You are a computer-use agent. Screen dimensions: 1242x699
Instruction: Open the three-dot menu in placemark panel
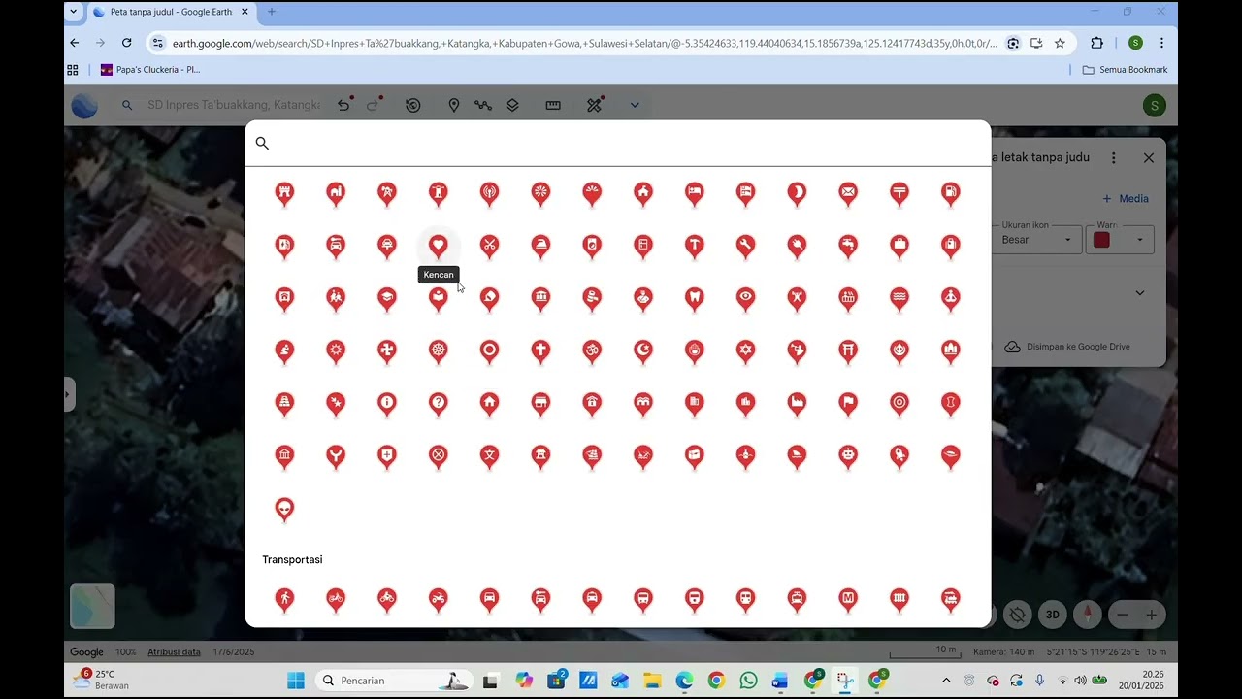(x=1114, y=157)
